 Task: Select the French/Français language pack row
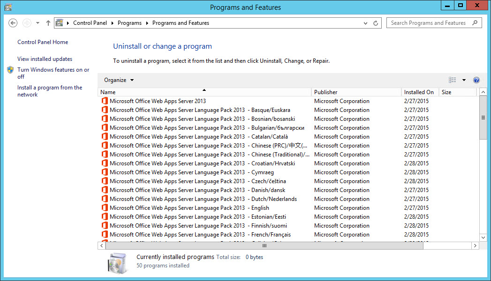(x=288, y=235)
